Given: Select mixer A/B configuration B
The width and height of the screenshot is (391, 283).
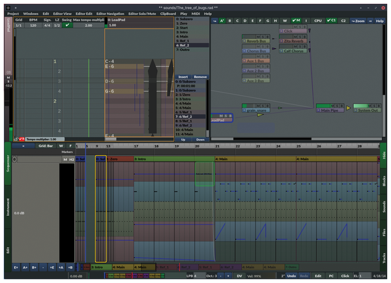Looking at the screenshot, I should [229, 21].
